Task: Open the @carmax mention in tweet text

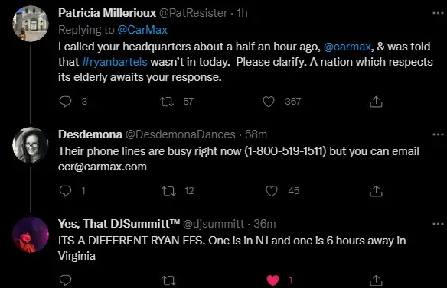Action: coord(347,47)
